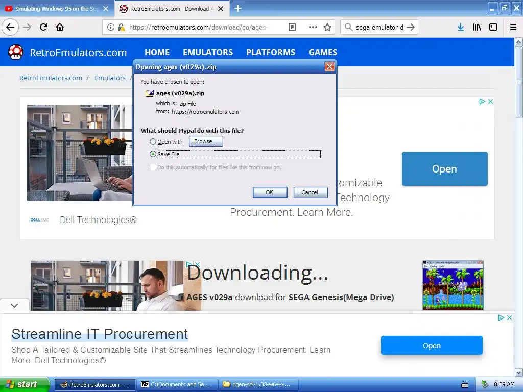The image size is (523, 392).
Task: Close the top Dell ad with X
Action: coord(490,102)
